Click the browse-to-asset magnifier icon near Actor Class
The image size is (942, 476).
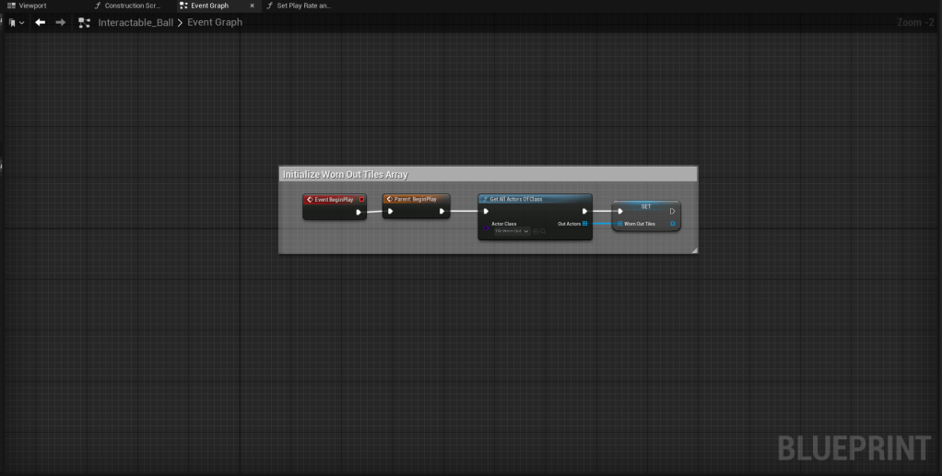[x=544, y=231]
